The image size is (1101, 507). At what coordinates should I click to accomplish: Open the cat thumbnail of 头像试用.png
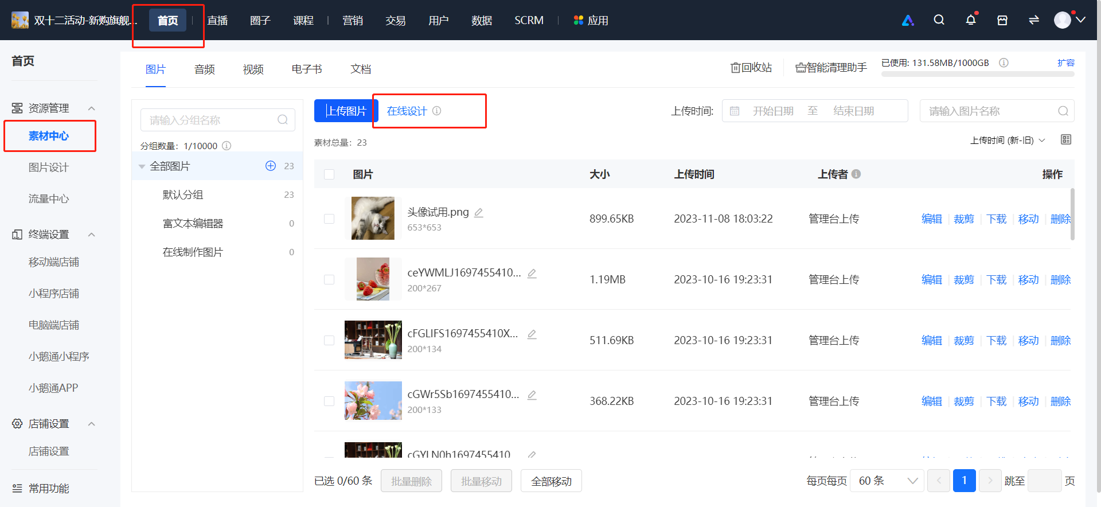coord(373,219)
